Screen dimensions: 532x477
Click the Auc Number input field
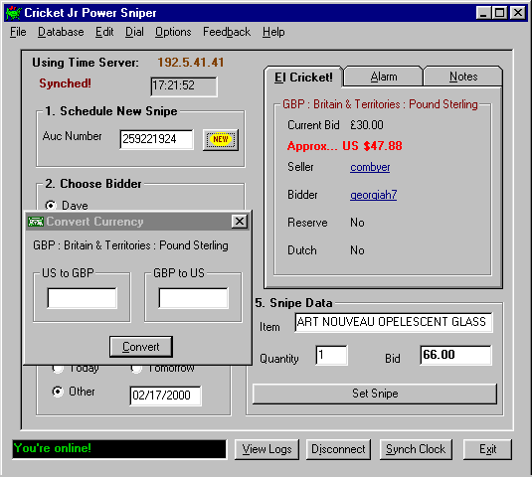pyautogui.click(x=157, y=139)
